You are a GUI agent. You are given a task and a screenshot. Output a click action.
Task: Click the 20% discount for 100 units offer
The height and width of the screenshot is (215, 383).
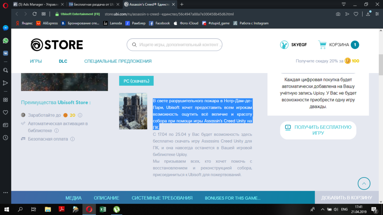tap(327, 61)
